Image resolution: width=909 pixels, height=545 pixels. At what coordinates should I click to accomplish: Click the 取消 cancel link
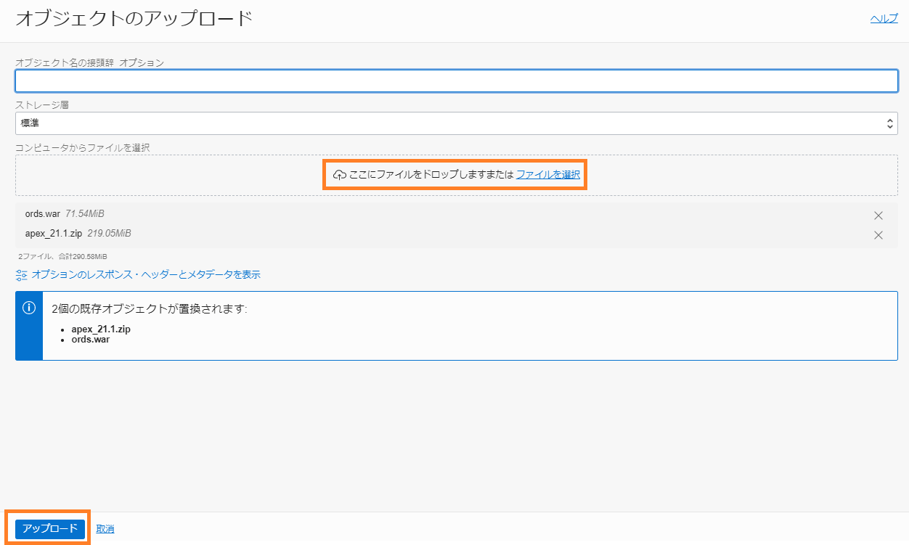(105, 529)
